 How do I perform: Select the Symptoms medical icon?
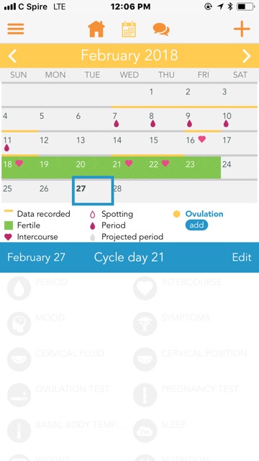pos(145,323)
